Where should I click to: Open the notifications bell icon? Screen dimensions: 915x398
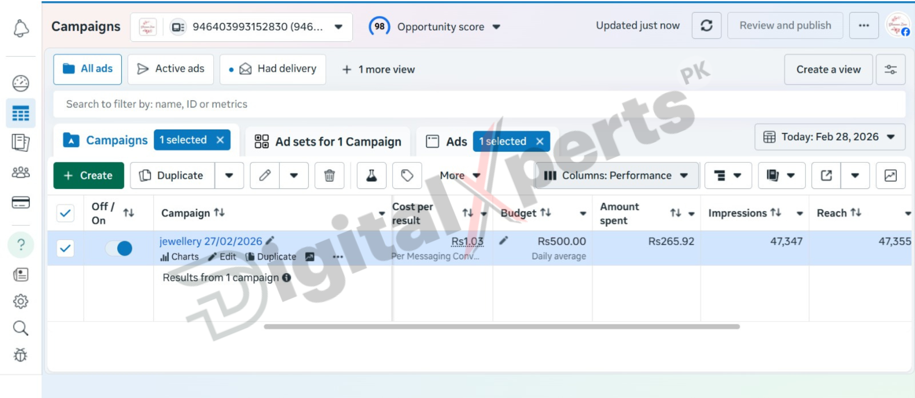coord(21,28)
